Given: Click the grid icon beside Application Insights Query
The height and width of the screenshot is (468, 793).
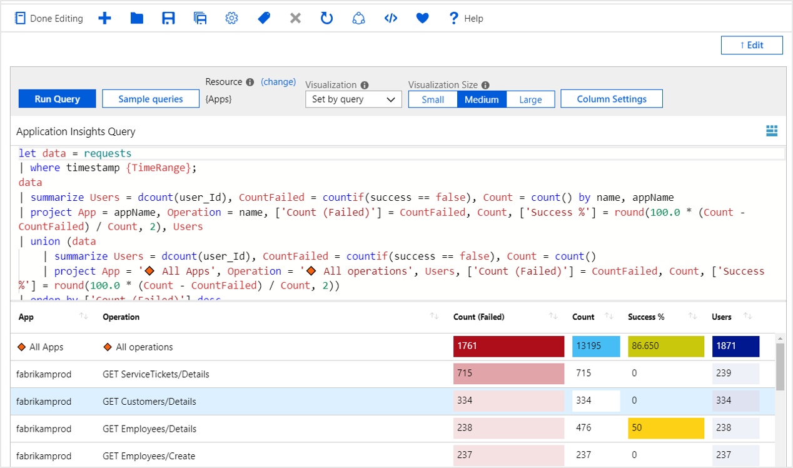Looking at the screenshot, I should (772, 131).
